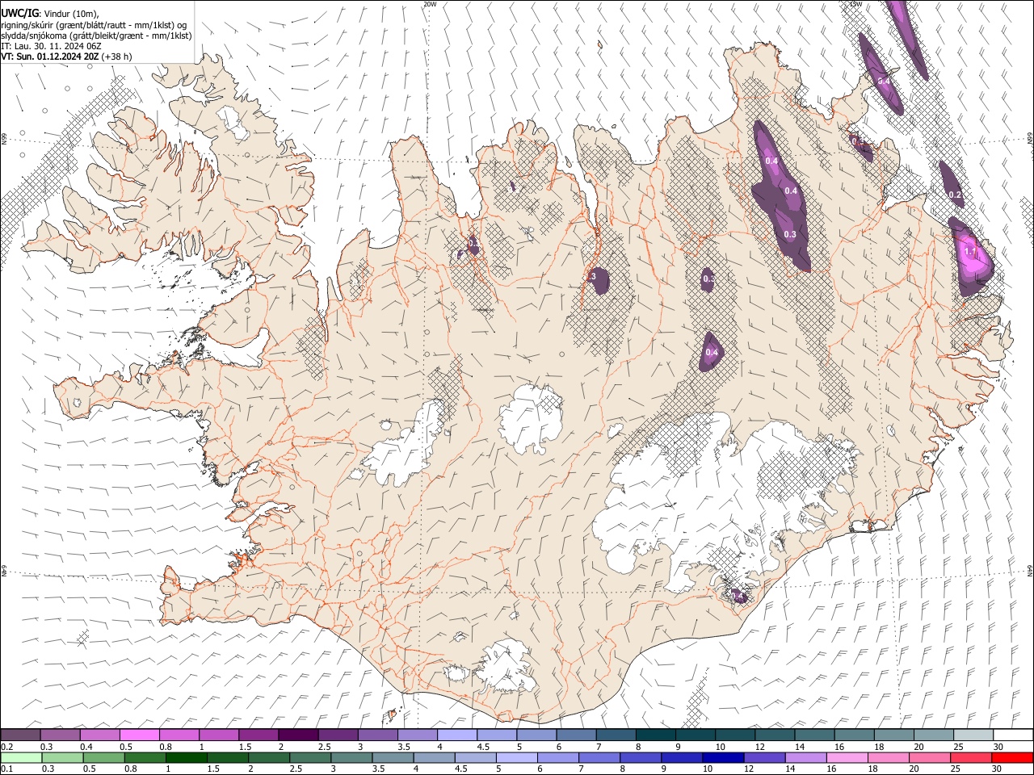Select upper legend swatch between 14 and 16
Screen dimensions: 1034x775
click(x=815, y=735)
